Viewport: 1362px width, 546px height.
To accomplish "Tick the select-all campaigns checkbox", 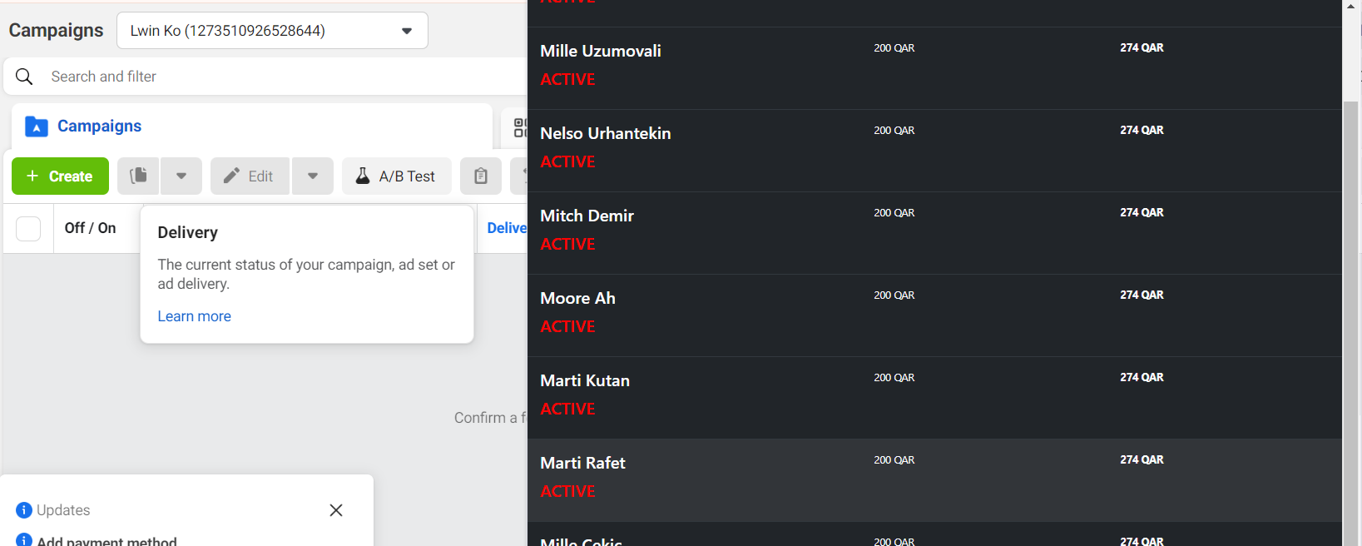I will [x=28, y=229].
